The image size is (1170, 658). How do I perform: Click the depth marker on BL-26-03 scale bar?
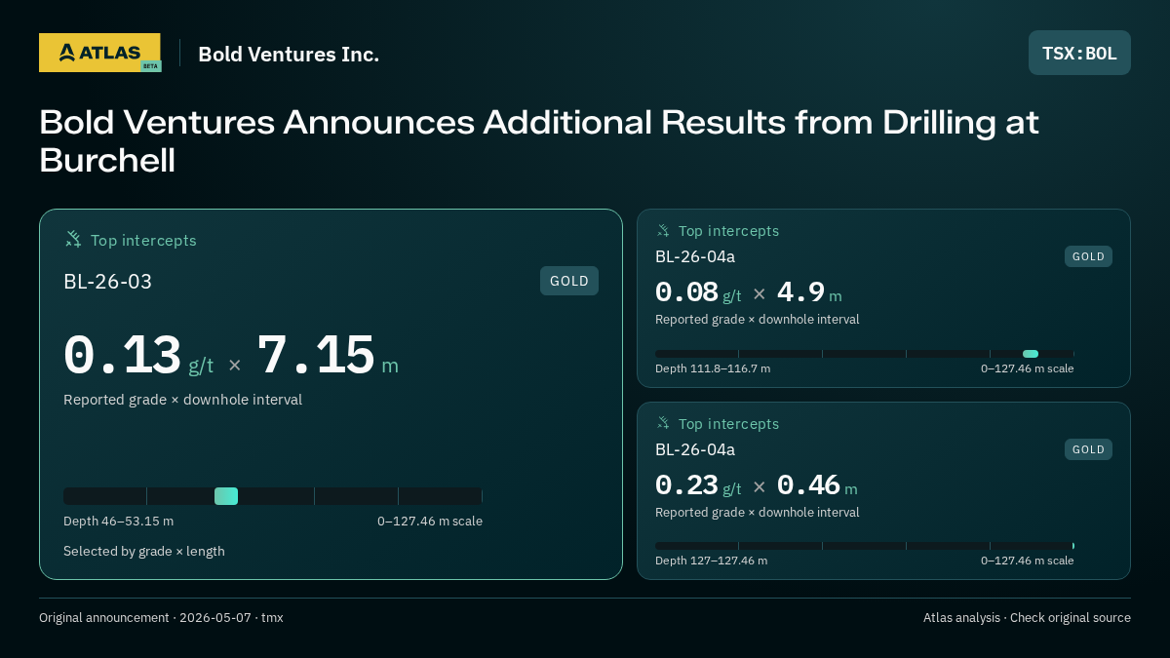(226, 496)
